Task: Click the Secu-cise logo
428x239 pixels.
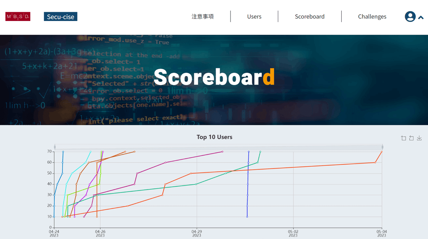Action: [60, 16]
